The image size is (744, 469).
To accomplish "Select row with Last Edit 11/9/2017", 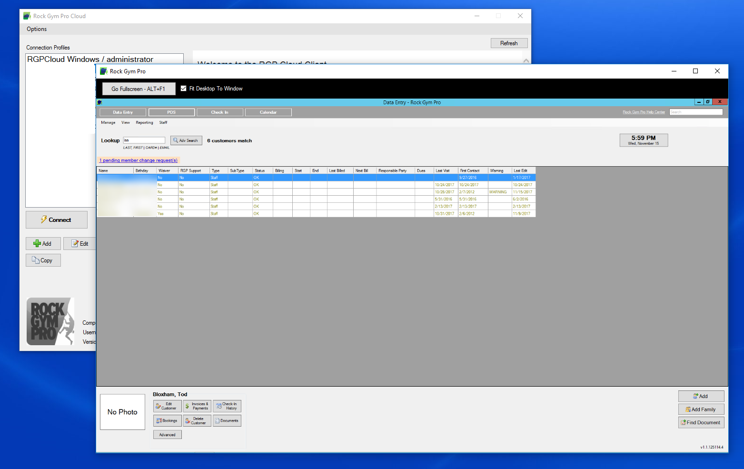I will tap(316, 214).
